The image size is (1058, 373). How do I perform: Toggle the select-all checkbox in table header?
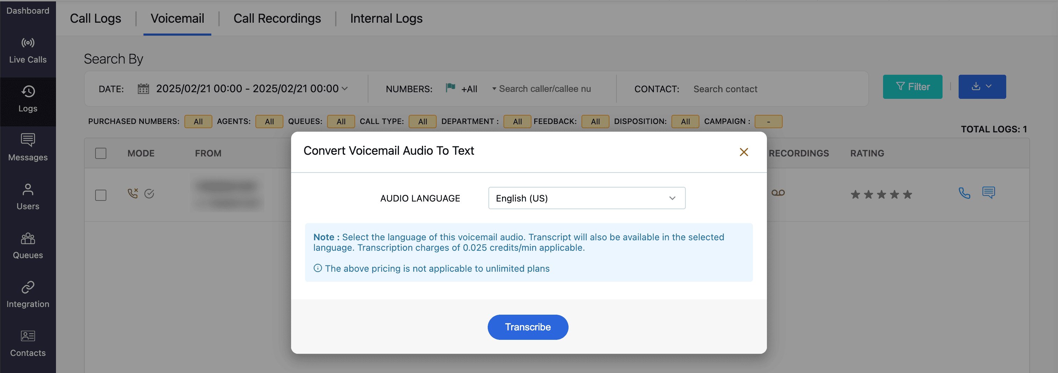101,153
